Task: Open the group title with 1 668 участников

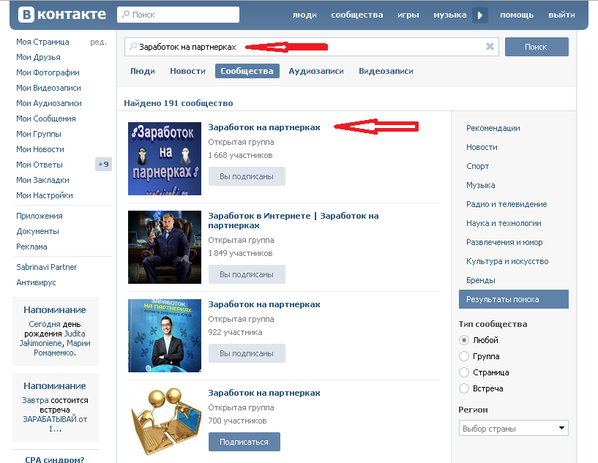Action: (x=264, y=127)
